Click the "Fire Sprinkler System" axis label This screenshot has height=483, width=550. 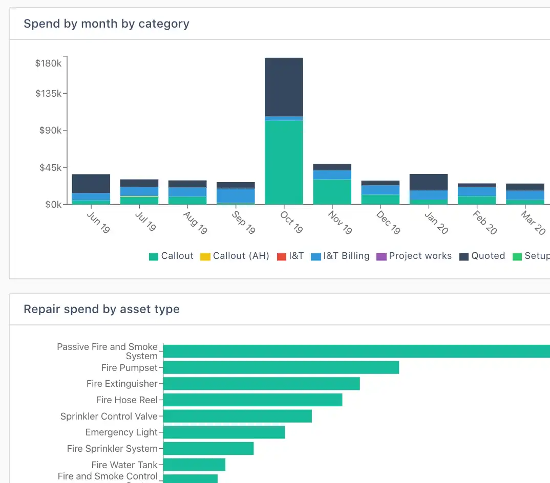[112, 449]
